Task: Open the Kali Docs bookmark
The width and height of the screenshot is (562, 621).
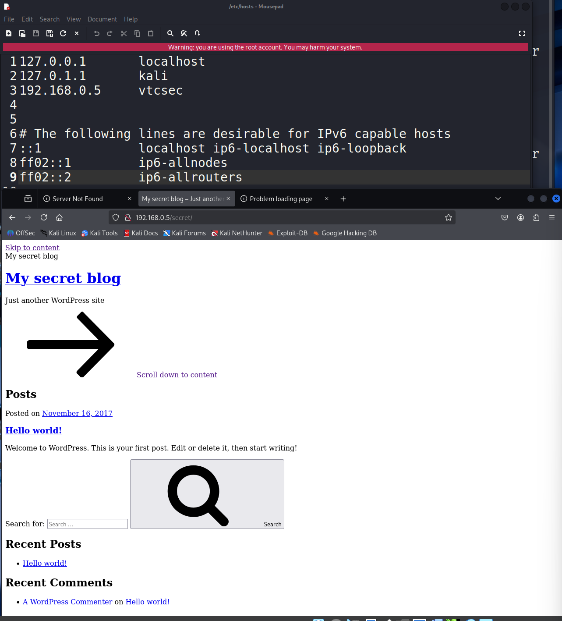Action: coord(141,233)
